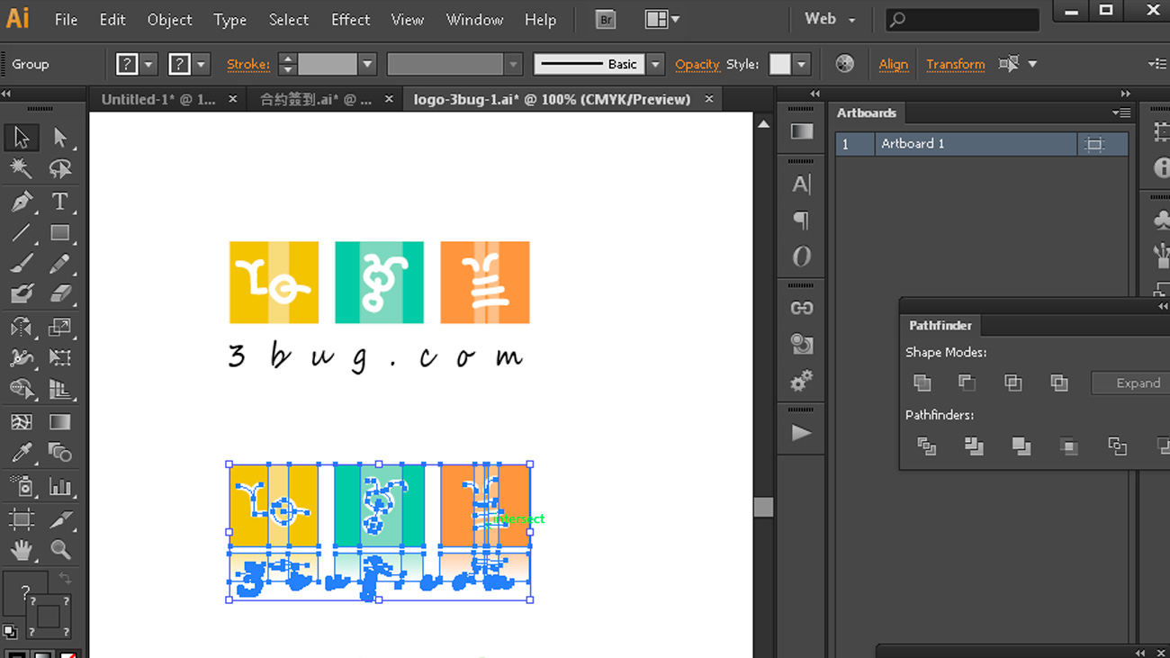Image resolution: width=1170 pixels, height=658 pixels.
Task: Click Divide pathfinder icon
Action: (x=926, y=446)
